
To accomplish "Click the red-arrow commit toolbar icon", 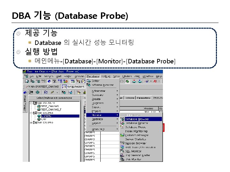I will [x=134, y=81].
